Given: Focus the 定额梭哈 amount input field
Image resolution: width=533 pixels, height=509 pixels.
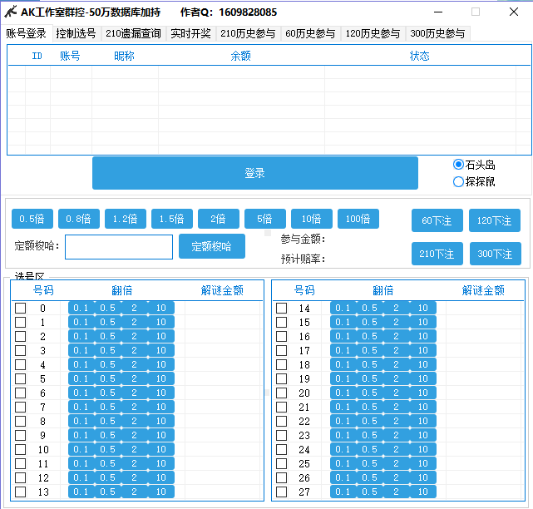Looking at the screenshot, I should (119, 247).
